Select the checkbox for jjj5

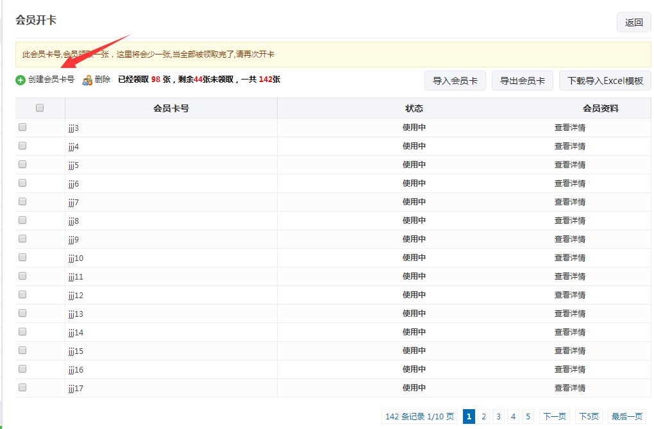click(22, 164)
